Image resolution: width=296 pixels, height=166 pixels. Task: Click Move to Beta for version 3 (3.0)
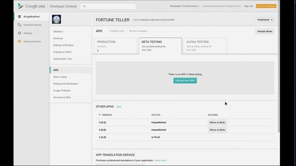click(217, 122)
